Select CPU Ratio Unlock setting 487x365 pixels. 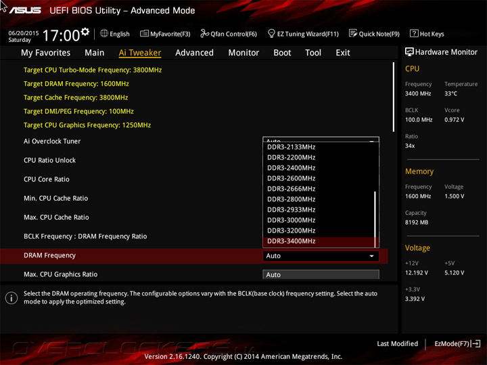click(49, 160)
